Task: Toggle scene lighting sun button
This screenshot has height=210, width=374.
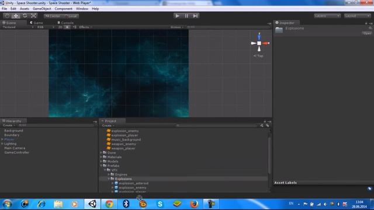Action: coord(67,27)
